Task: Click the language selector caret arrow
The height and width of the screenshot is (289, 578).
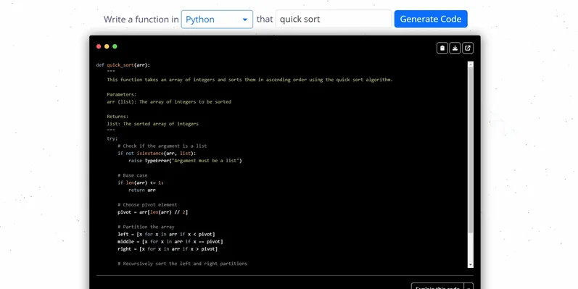Action: click(245, 20)
